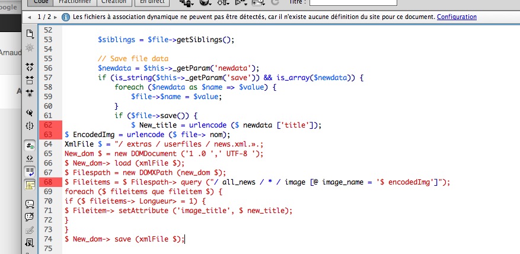
Task: Click the En direct live view button
Action: (152, 2)
